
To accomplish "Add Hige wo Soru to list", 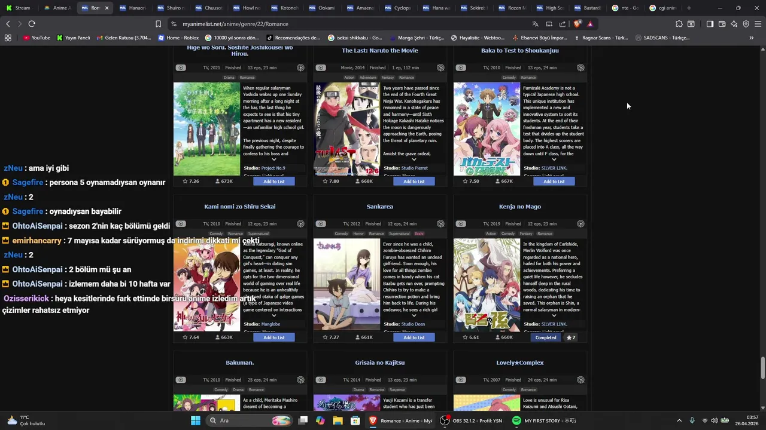I will point(274,181).
